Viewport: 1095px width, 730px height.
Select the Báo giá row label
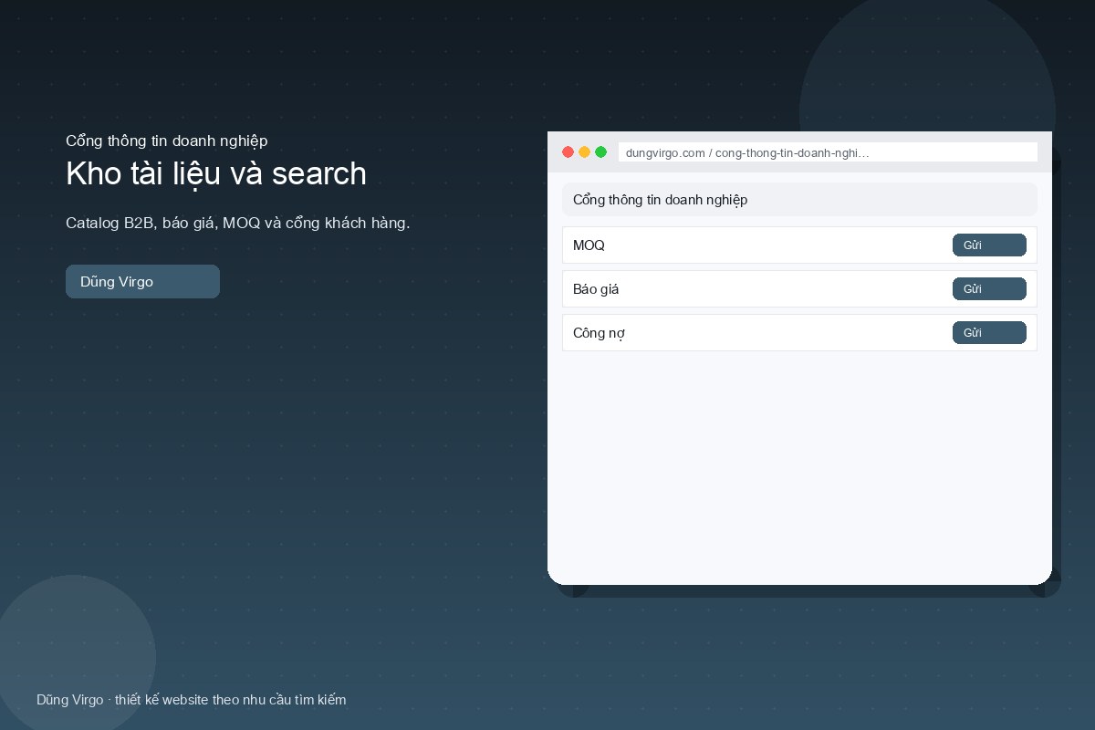point(596,289)
